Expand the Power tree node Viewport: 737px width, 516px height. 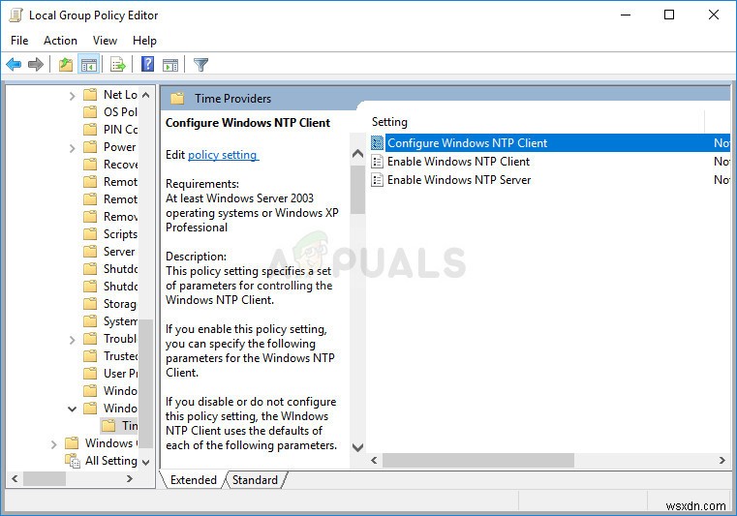[72, 148]
